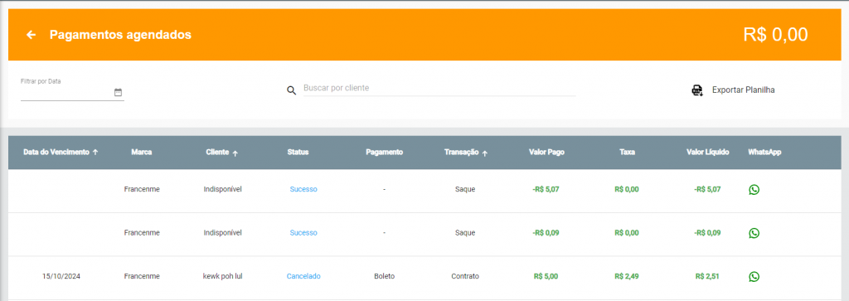Click the Status column header

click(x=298, y=152)
